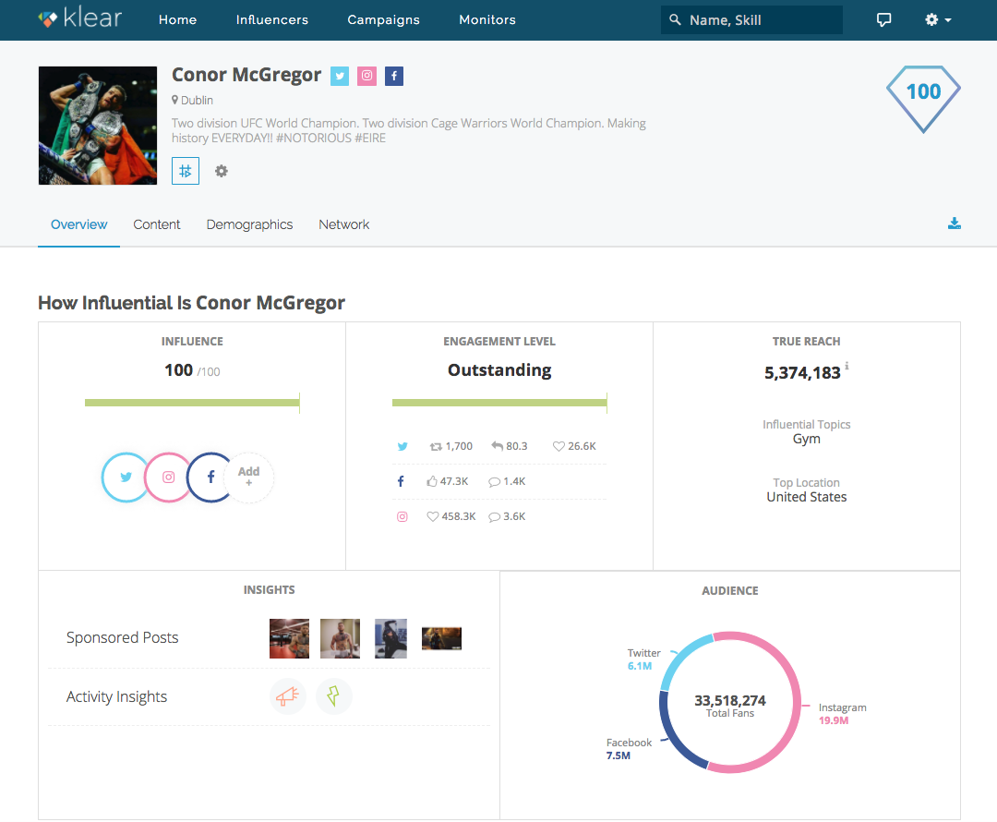Open the first sponsored post thumbnail

click(289, 638)
